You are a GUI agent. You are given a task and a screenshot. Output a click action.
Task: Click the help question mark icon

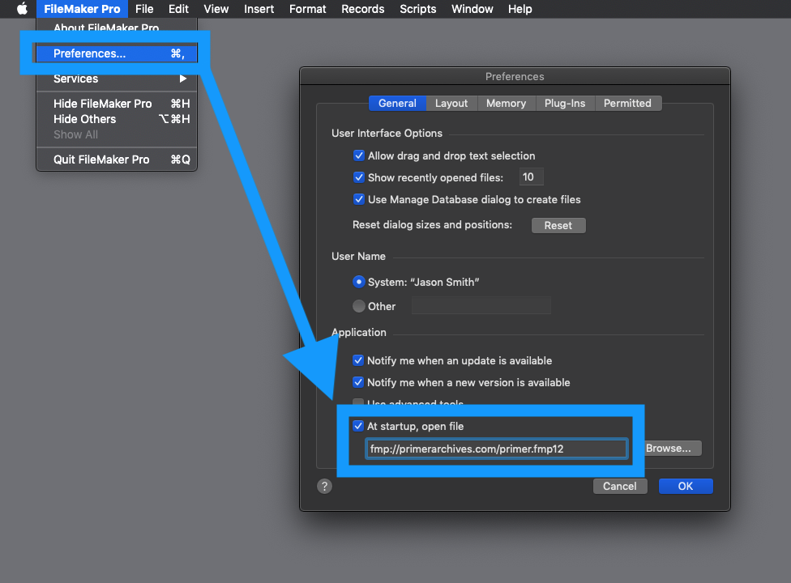324,486
